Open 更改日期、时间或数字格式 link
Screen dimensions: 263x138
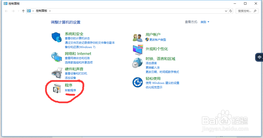[x=162, y=72]
